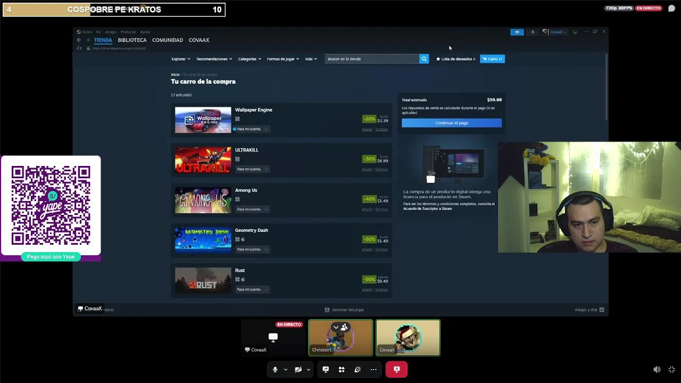This screenshot has height=383, width=681.
Task: Click the red disconnect stream button
Action: (396, 370)
